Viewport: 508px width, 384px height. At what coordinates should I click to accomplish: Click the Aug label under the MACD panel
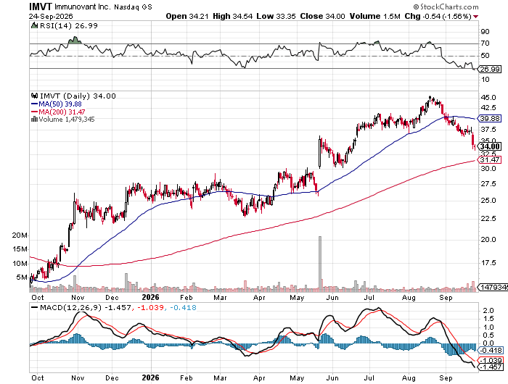click(x=409, y=378)
